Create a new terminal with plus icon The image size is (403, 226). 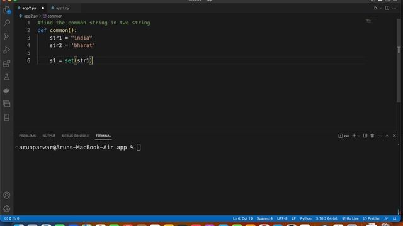pos(354,136)
